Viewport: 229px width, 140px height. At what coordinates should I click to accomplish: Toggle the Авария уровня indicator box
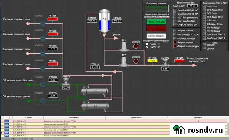pos(175,42)
